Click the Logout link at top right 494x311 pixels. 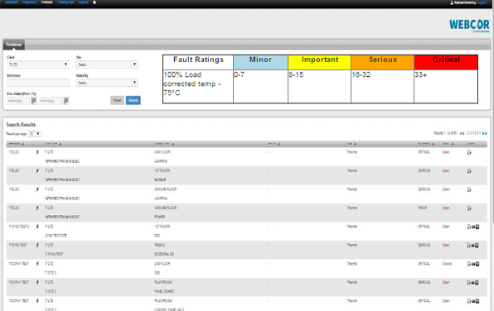pyautogui.click(x=482, y=2)
